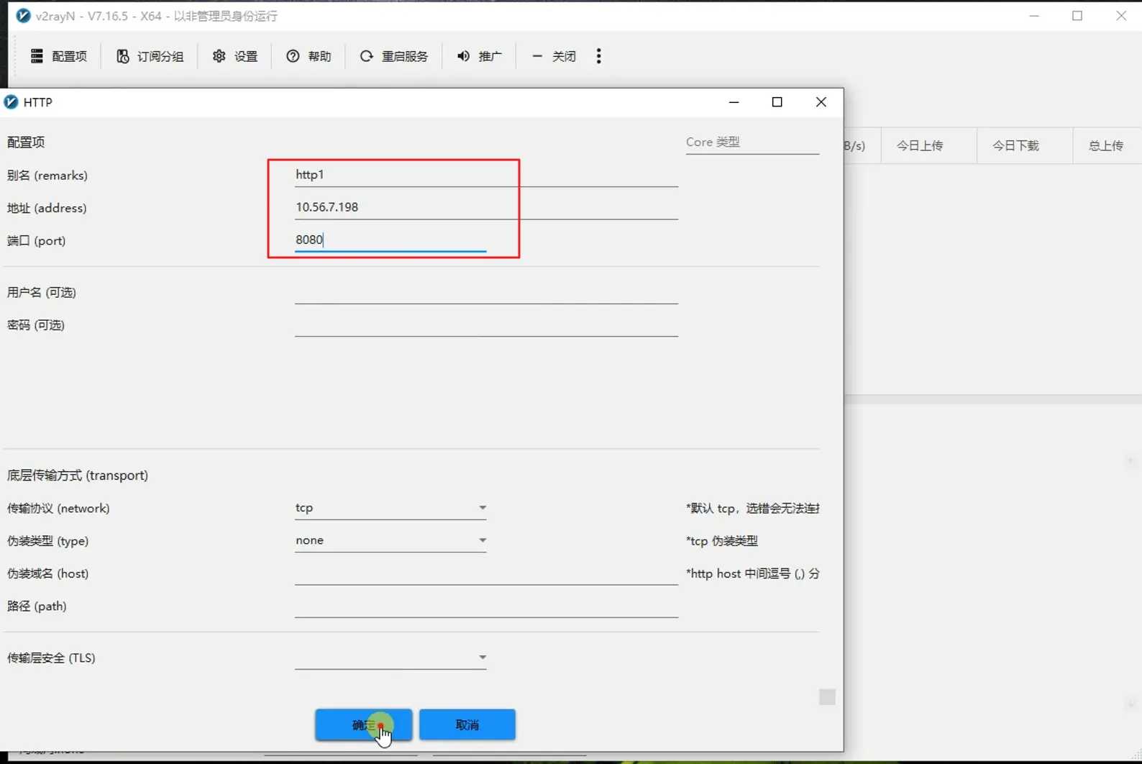Click the 端口 (port) field with 8080
The width and height of the screenshot is (1142, 764).
390,240
